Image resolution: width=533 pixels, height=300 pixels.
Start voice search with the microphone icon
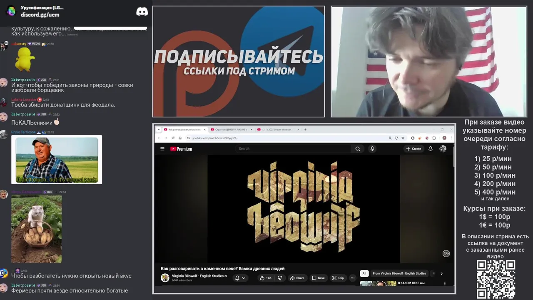(372, 149)
